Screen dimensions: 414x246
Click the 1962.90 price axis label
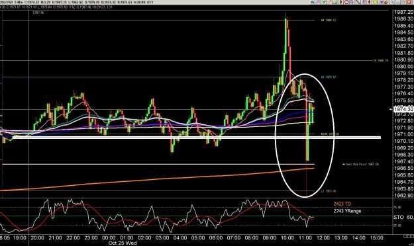click(403, 195)
